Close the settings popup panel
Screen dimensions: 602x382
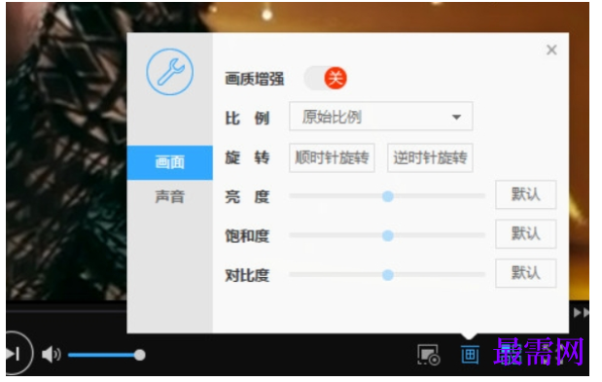pyautogui.click(x=551, y=50)
